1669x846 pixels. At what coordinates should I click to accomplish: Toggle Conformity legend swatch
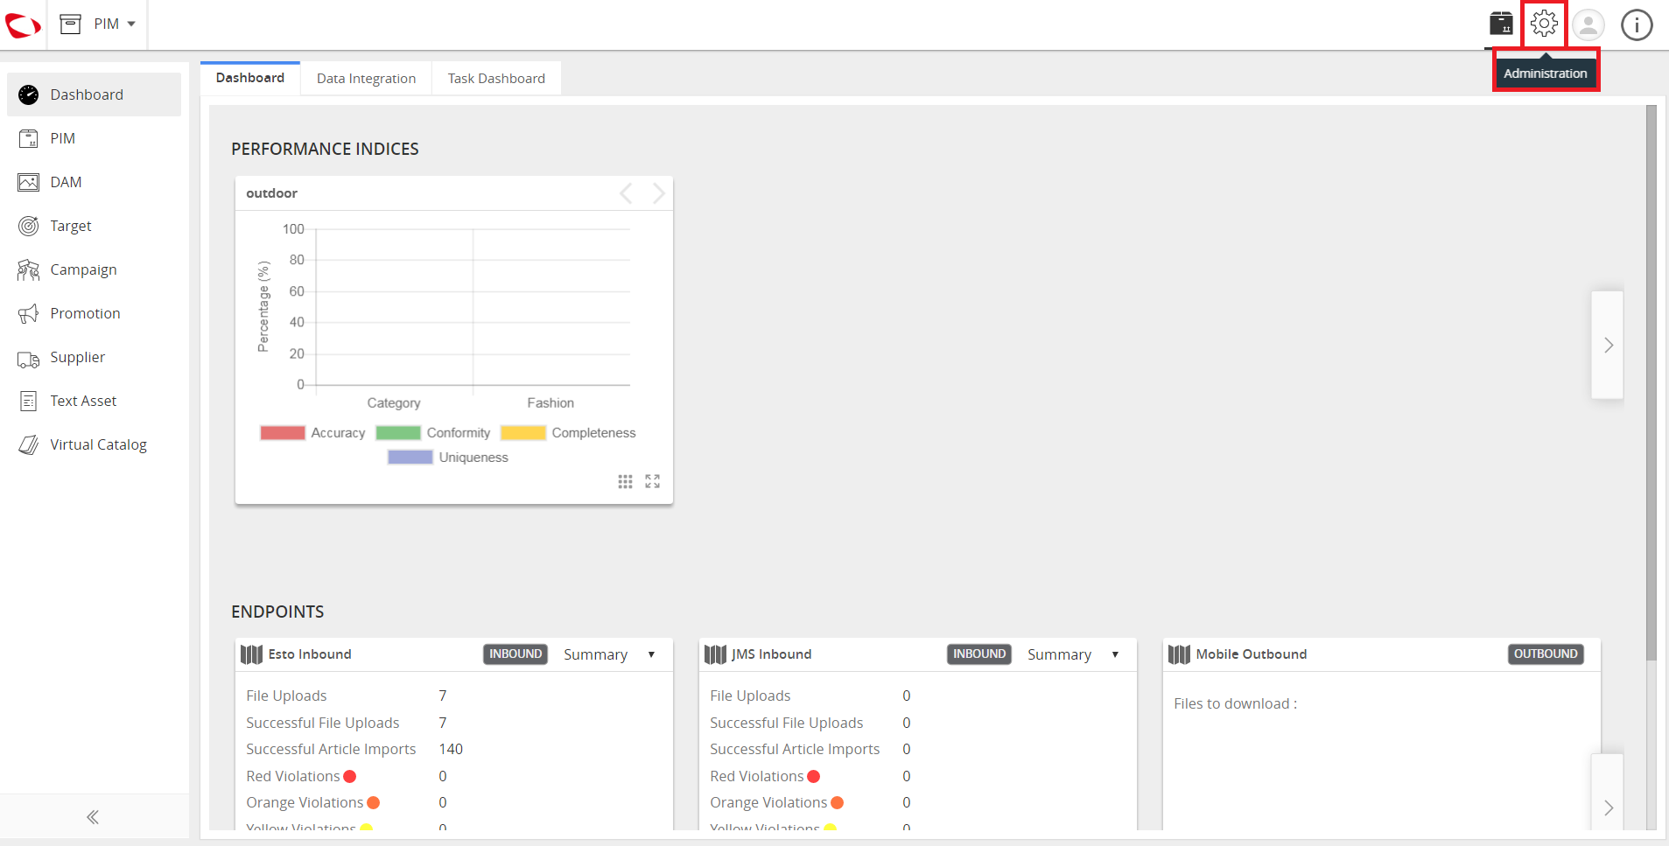398,433
